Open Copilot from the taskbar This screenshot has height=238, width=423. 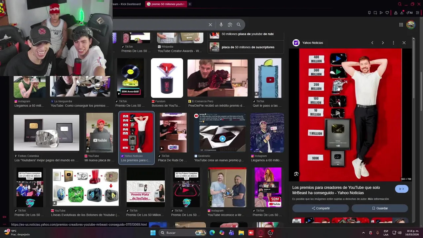point(222,233)
